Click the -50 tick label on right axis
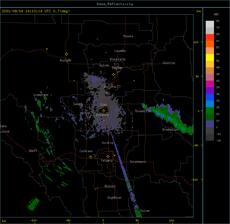The height and width of the screenshot is (224, 230). [x=196, y=145]
